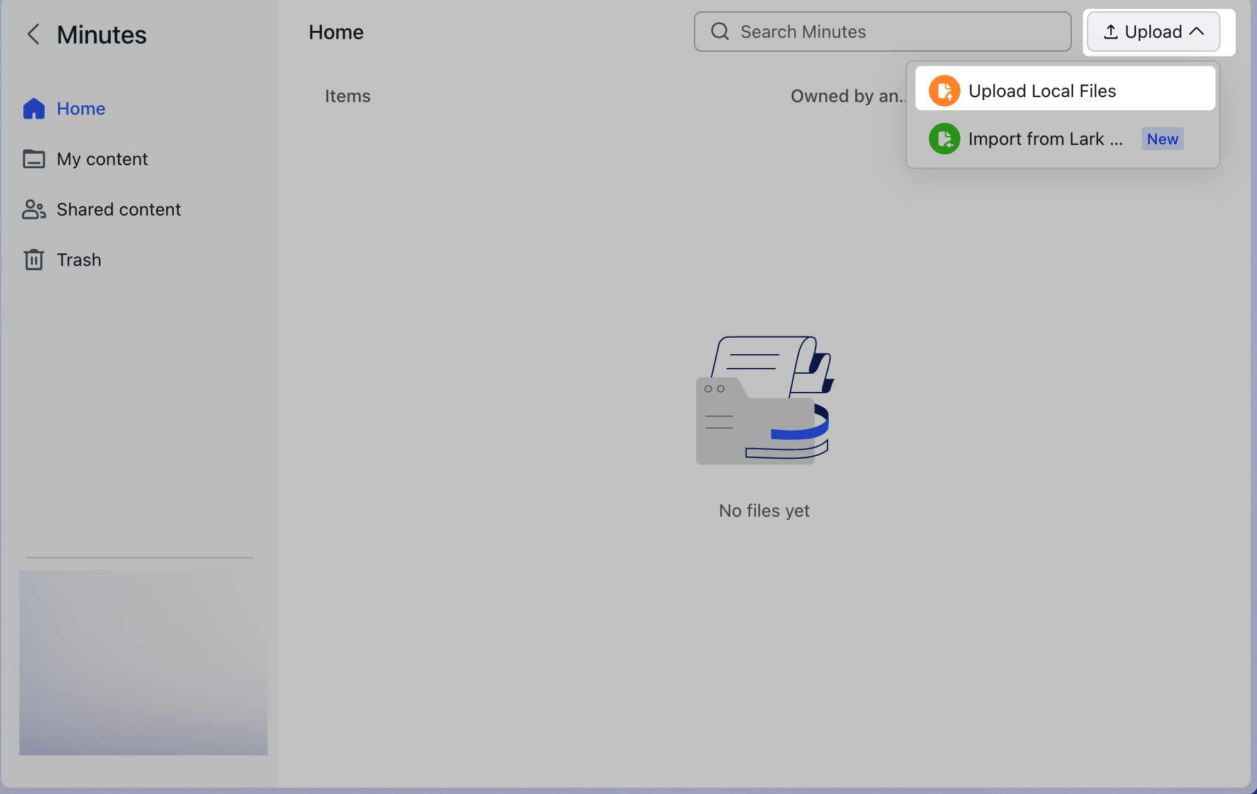
Task: Click the Home page heading
Action: [336, 32]
